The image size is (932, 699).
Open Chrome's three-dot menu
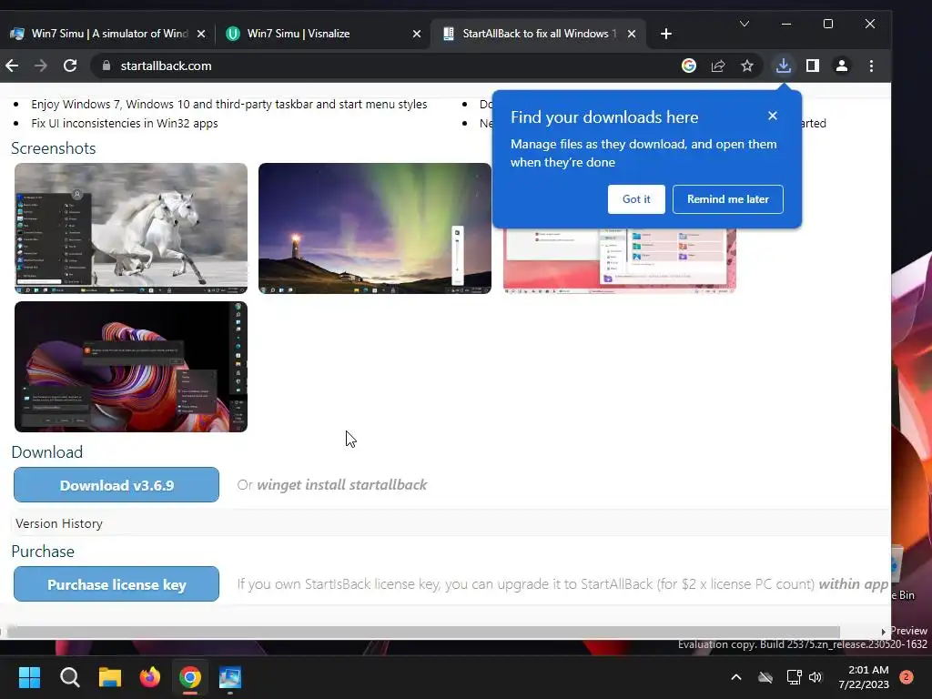click(x=871, y=66)
